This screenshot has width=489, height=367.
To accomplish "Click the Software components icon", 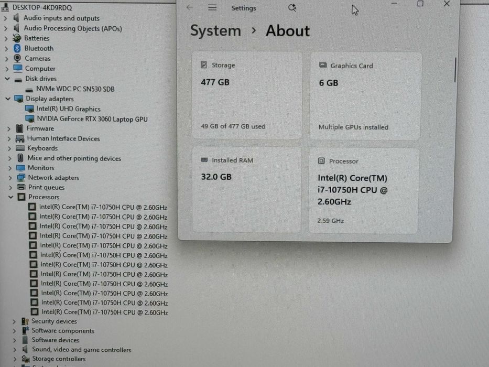I will [x=25, y=330].
